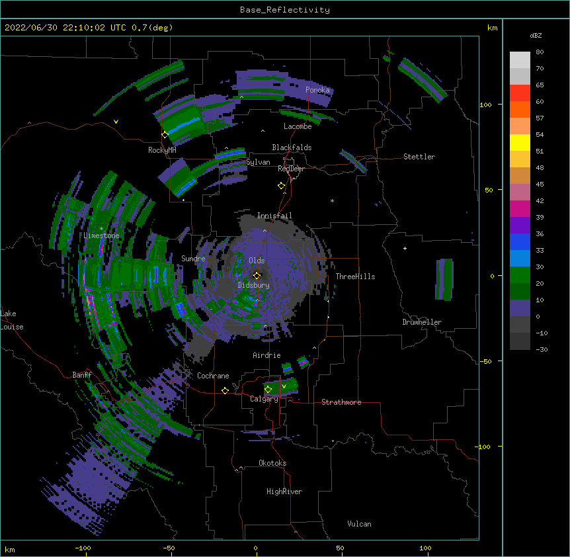Click the Lake Louise label

click(12, 320)
